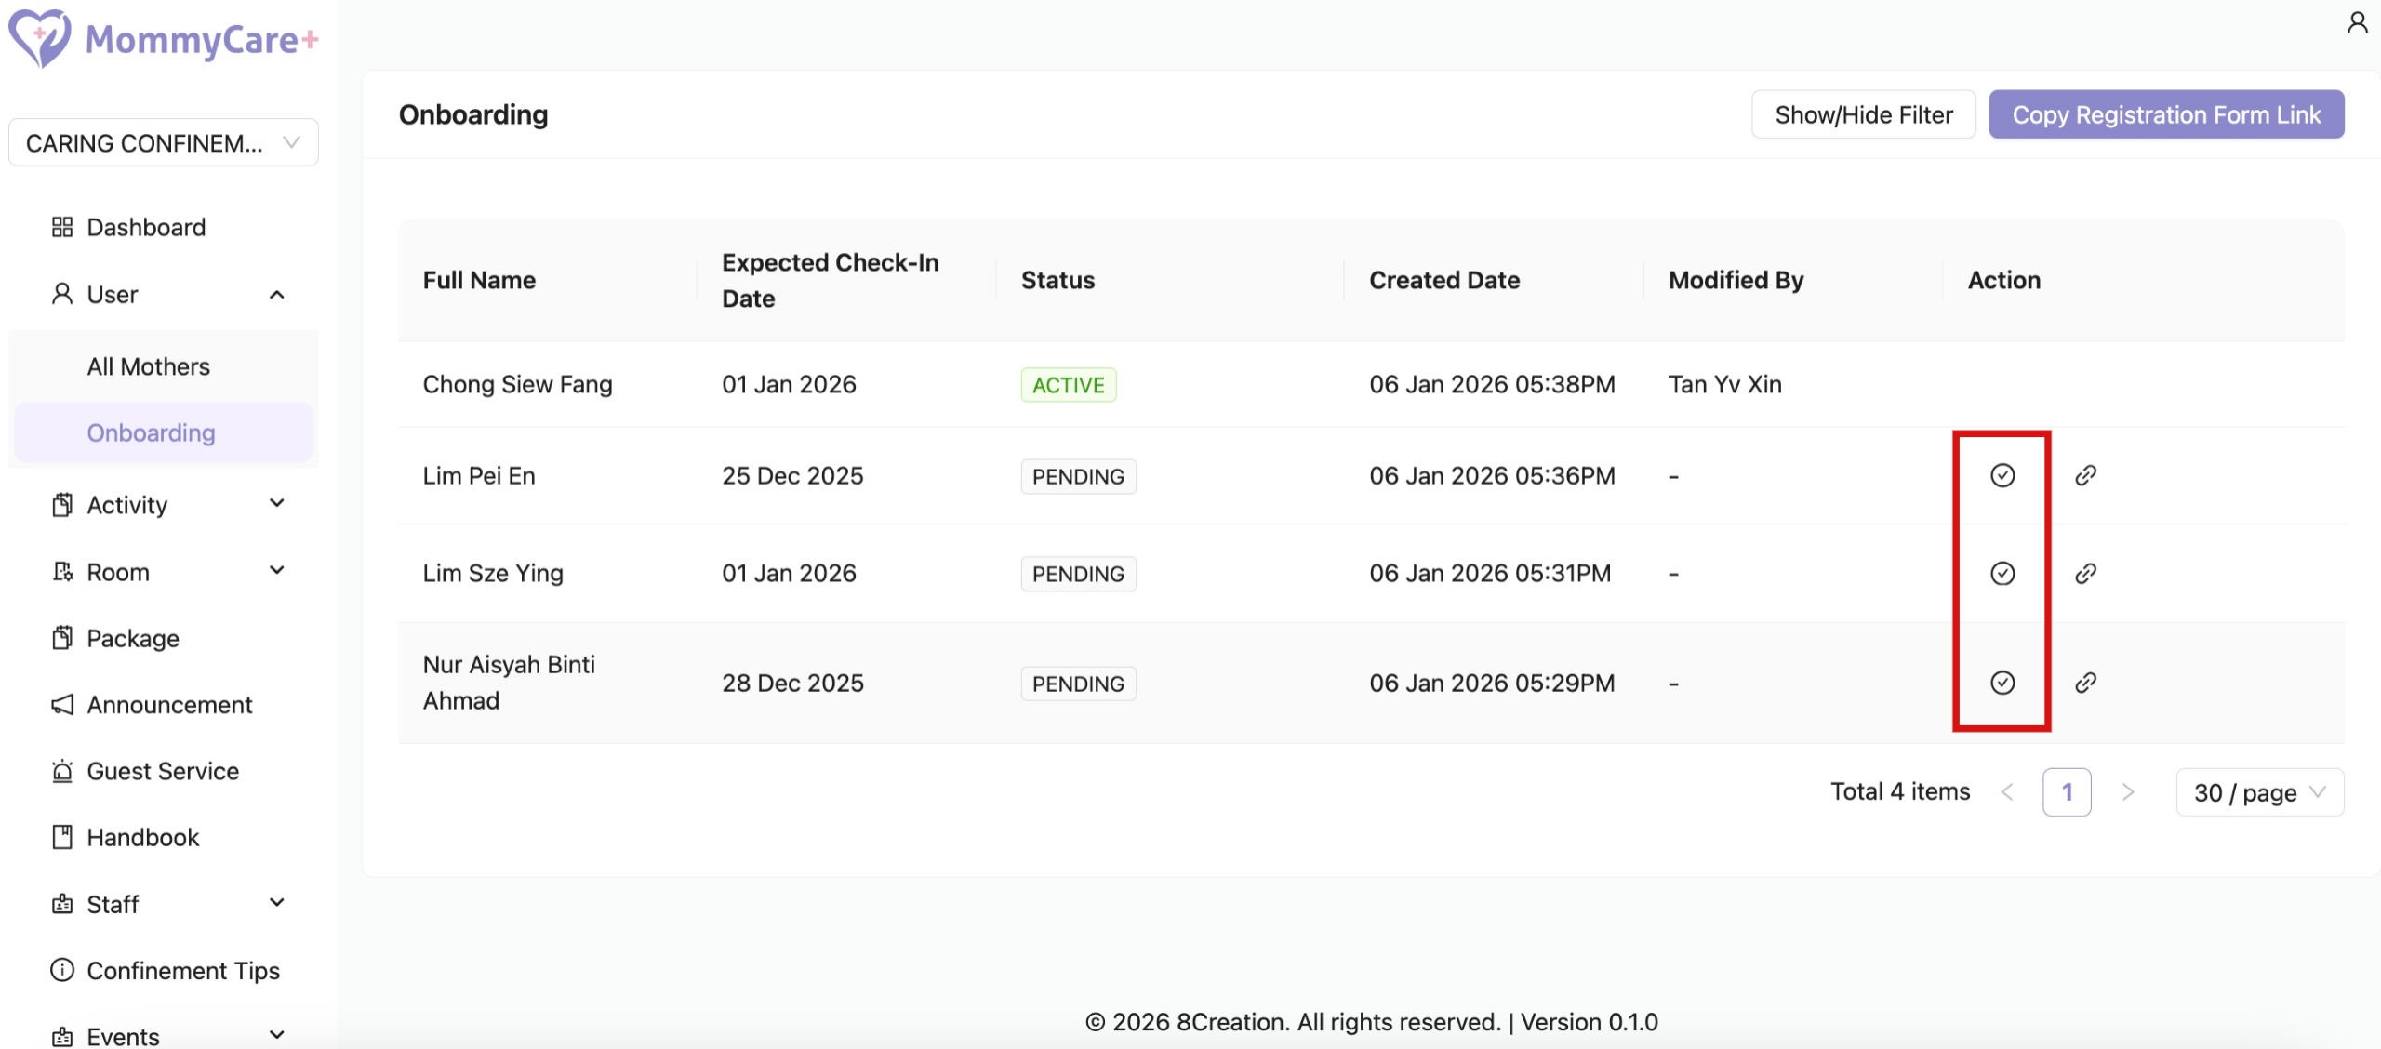Open the CARING CONFINEM... organization dropdown
The image size is (2381, 1049).
tap(164, 142)
